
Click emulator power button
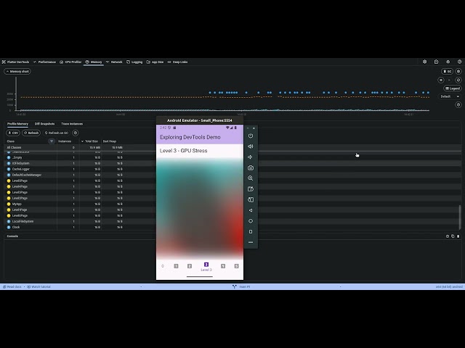coord(251,136)
